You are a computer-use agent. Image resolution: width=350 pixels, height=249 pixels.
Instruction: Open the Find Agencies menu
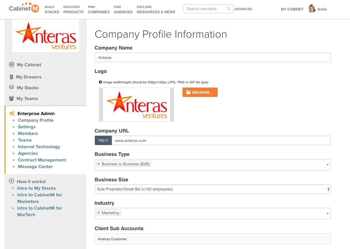pyautogui.click(x=123, y=9)
